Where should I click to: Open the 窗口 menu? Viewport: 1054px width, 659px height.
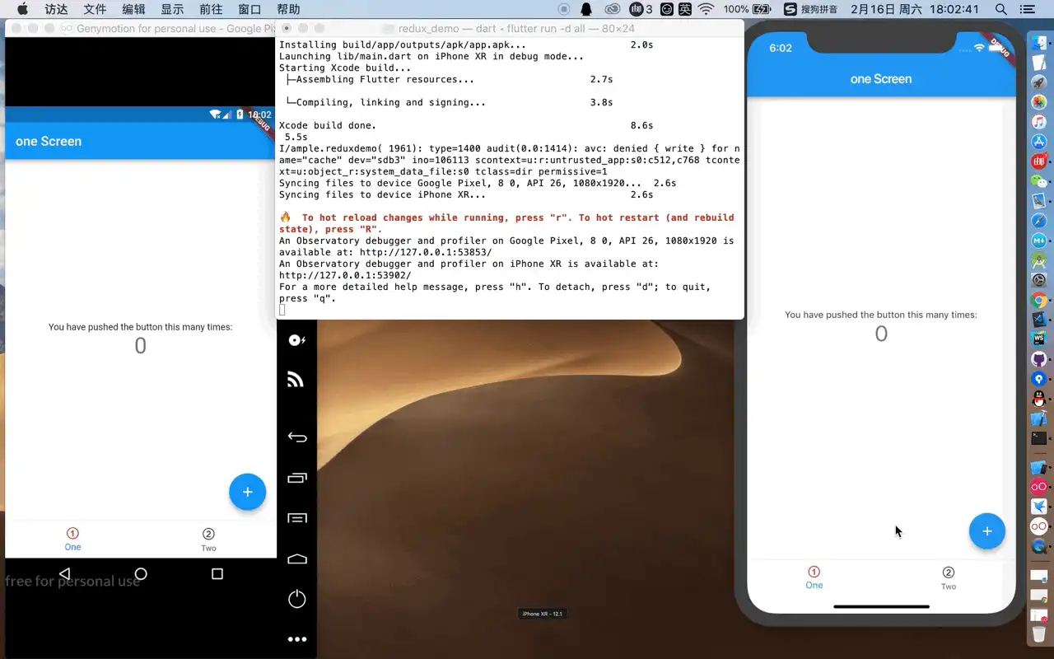click(x=250, y=9)
